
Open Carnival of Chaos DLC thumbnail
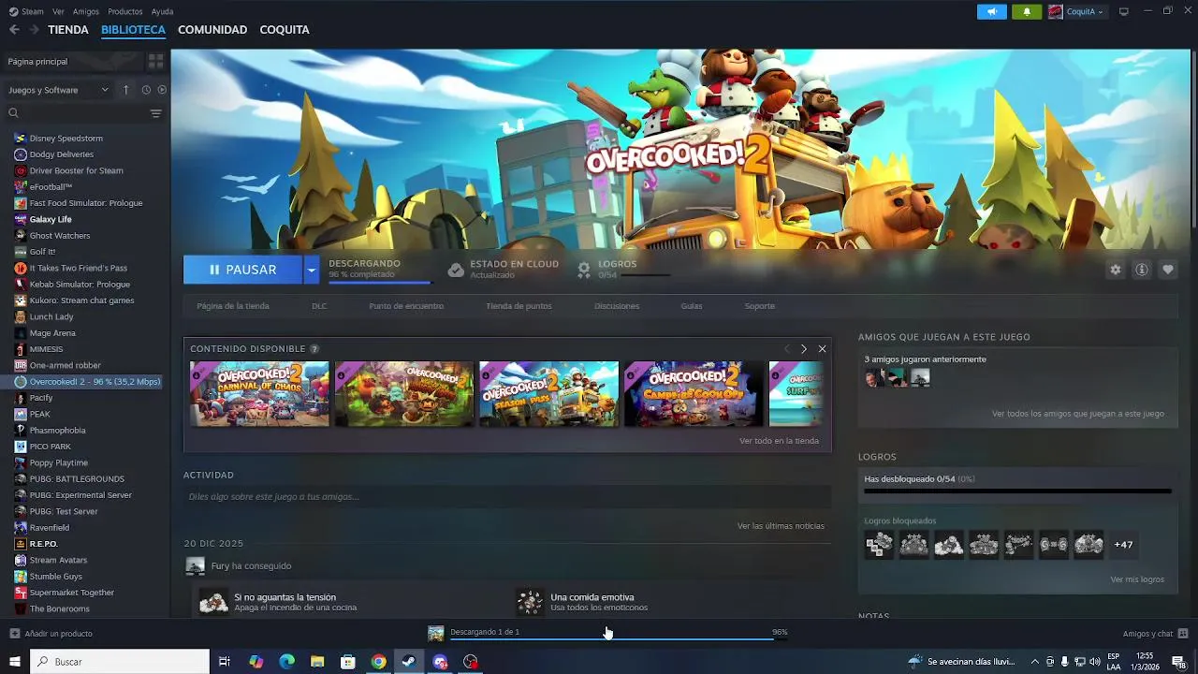[259, 394]
